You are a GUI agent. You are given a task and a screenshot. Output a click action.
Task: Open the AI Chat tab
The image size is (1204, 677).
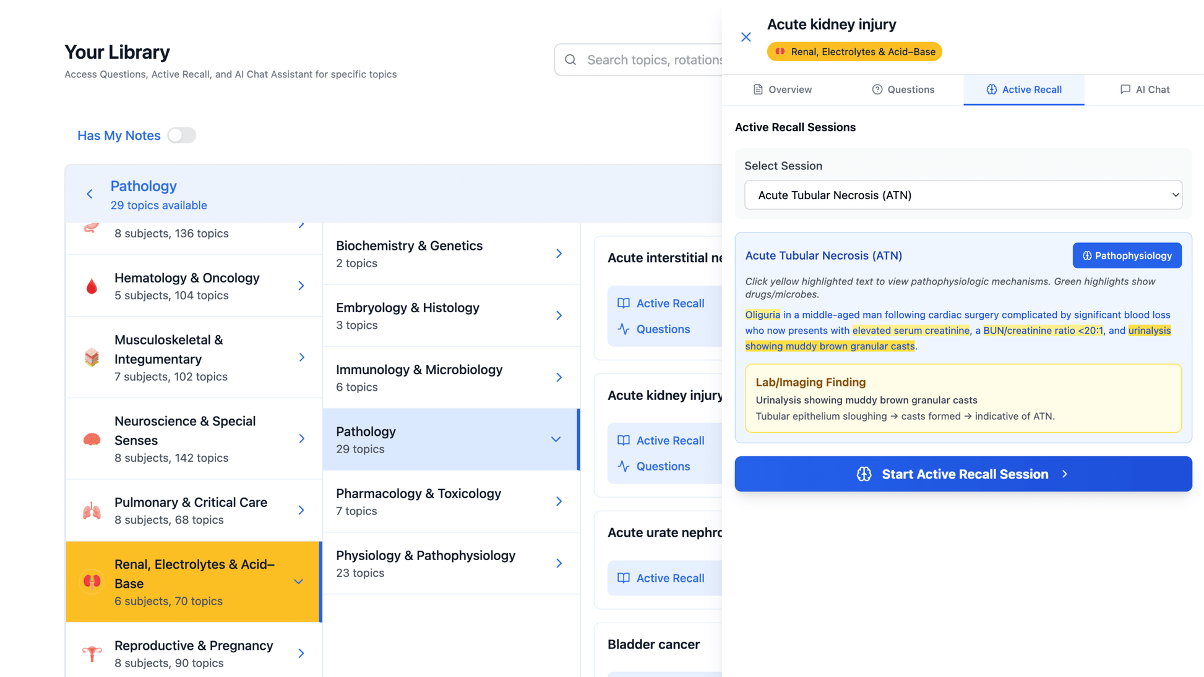1144,90
